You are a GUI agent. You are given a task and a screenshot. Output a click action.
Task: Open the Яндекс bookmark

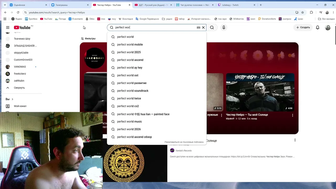click(x=17, y=19)
